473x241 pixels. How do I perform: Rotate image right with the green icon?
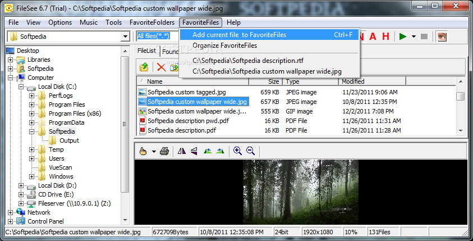click(221, 151)
